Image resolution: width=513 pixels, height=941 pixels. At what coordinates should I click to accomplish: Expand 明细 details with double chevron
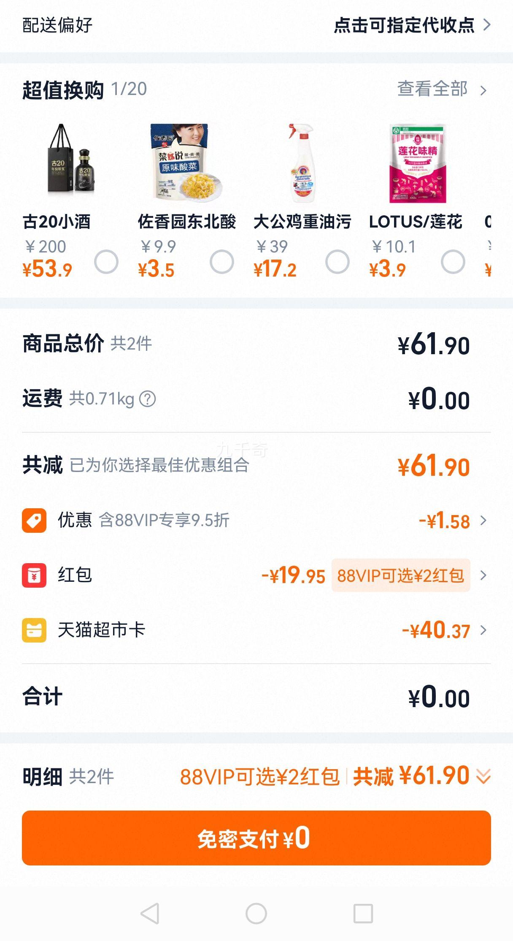[483, 776]
